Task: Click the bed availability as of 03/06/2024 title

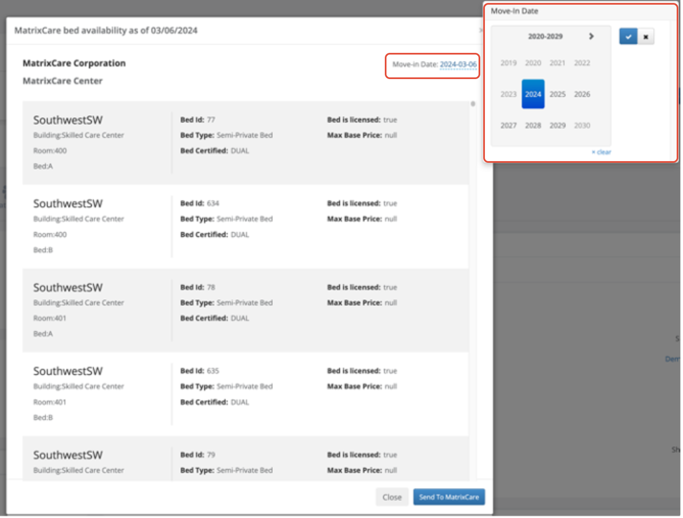Action: 106,30
